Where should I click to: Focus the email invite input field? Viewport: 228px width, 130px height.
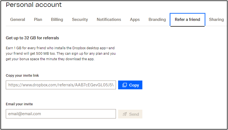(x=61, y=114)
